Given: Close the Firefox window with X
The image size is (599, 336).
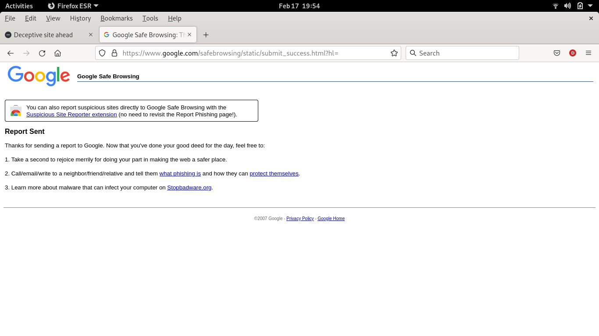Looking at the screenshot, I should 591,18.
